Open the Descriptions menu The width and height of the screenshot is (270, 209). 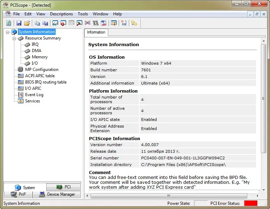click(x=62, y=14)
